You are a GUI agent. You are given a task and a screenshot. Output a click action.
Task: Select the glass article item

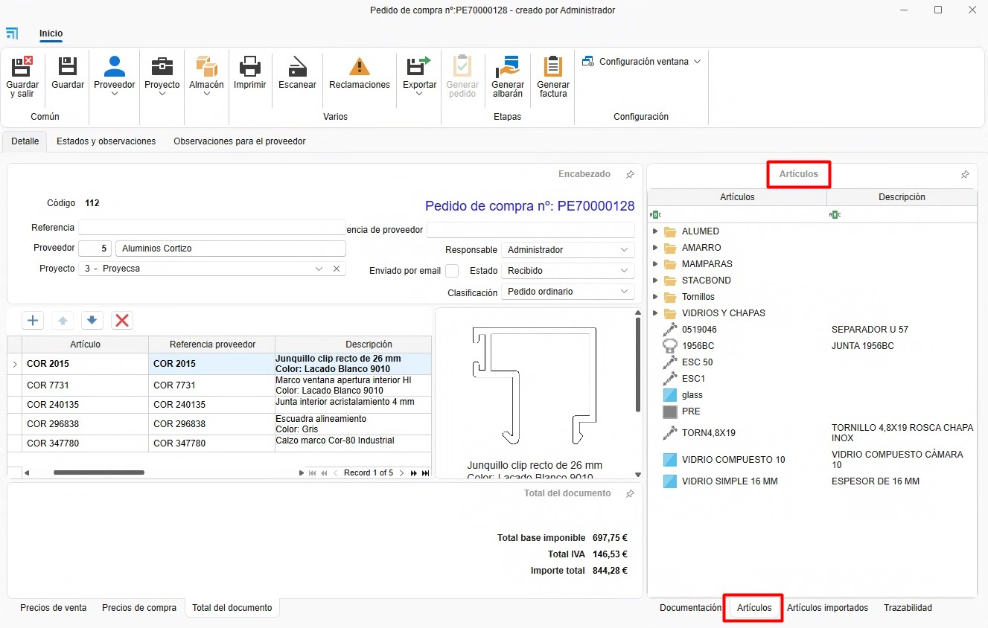[x=692, y=395]
